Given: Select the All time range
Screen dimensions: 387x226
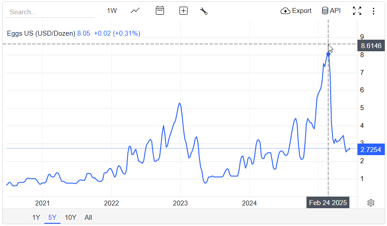Looking at the screenshot, I should 88,218.
